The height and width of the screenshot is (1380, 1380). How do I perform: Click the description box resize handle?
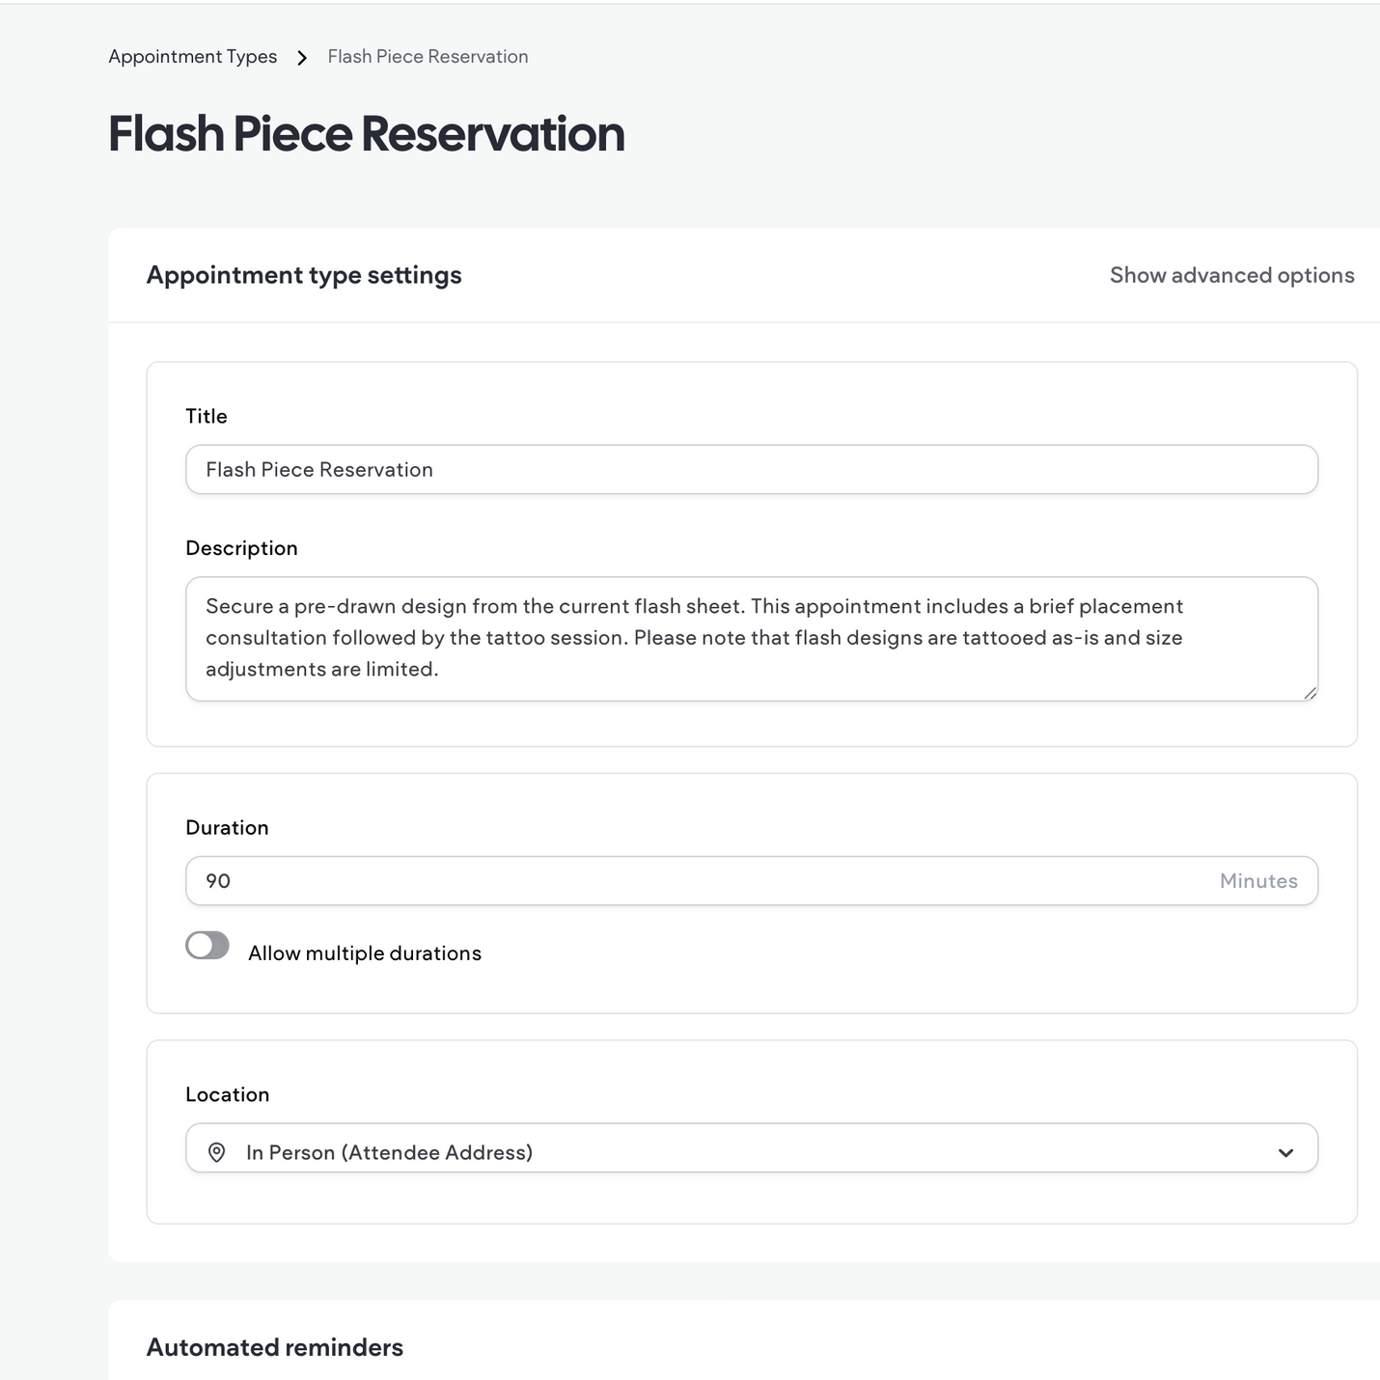(x=1311, y=691)
